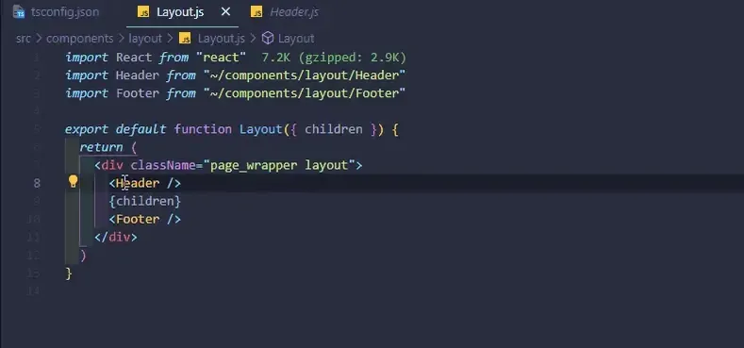Click the closing </div> tag
The width and height of the screenshot is (744, 348).
(x=116, y=238)
